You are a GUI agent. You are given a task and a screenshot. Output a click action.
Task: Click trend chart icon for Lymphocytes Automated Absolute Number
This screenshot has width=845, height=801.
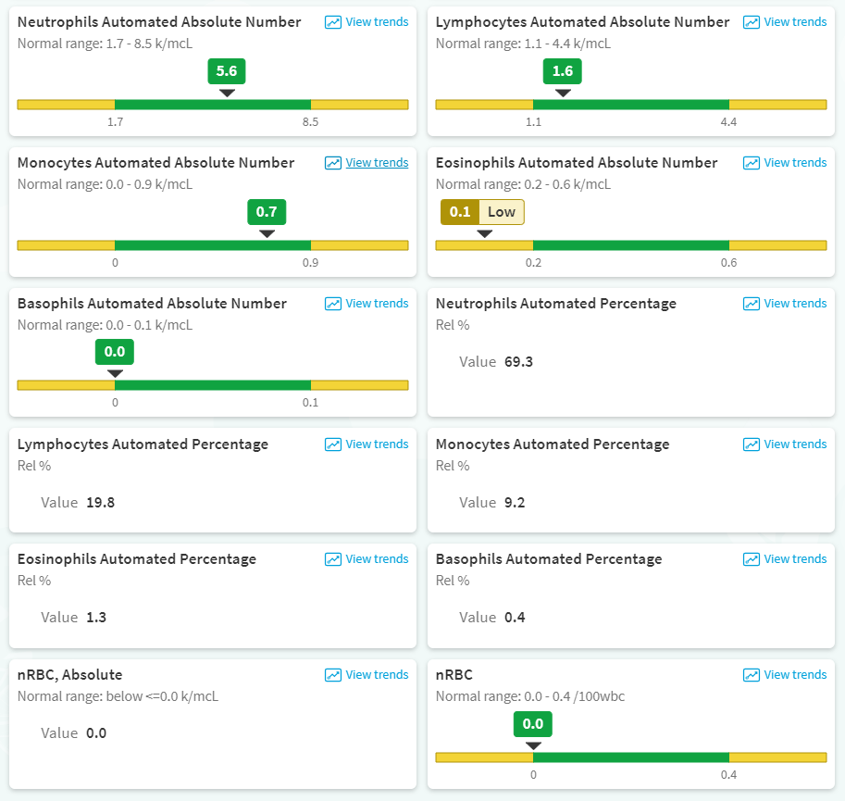pyautogui.click(x=752, y=22)
